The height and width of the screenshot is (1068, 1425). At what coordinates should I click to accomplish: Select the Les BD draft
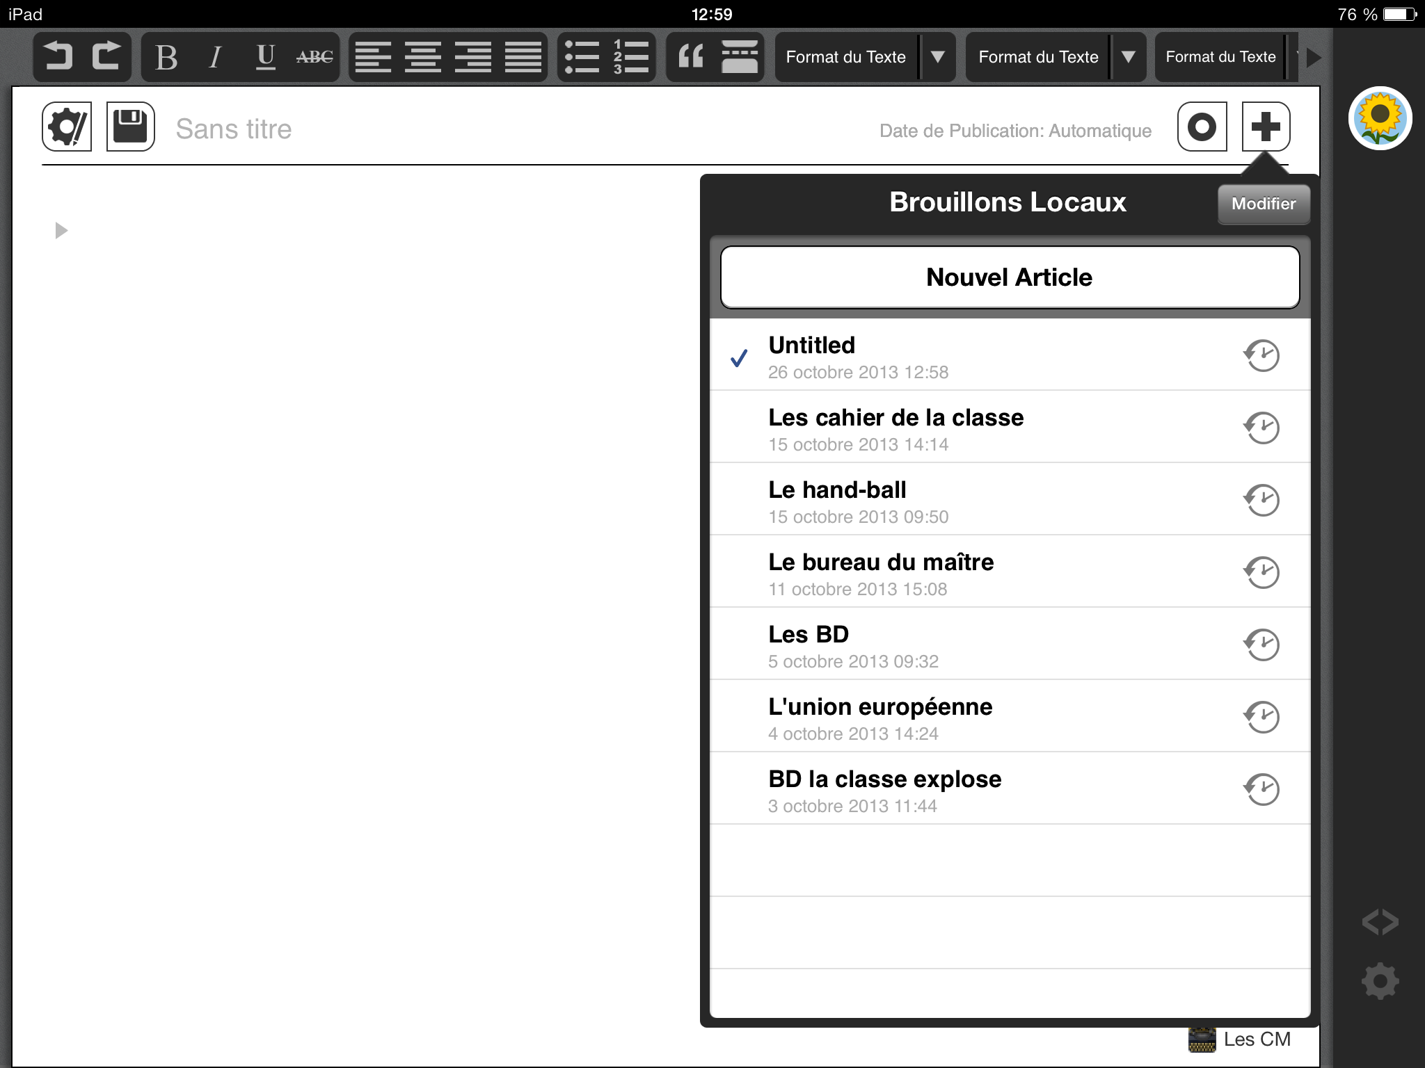click(974, 645)
